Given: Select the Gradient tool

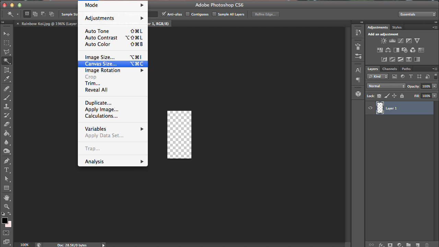Looking at the screenshot, I should (7, 133).
